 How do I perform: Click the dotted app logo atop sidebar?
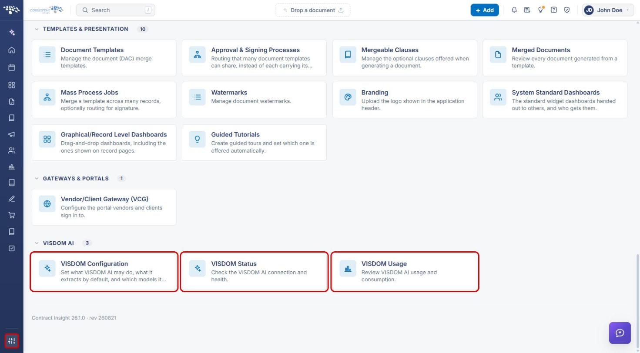coord(12,10)
